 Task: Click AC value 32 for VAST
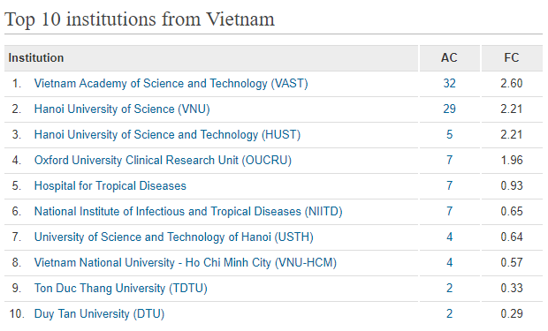pyautogui.click(x=449, y=84)
